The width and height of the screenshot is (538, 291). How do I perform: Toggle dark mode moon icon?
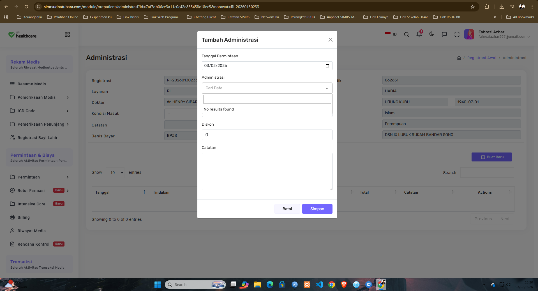431,34
